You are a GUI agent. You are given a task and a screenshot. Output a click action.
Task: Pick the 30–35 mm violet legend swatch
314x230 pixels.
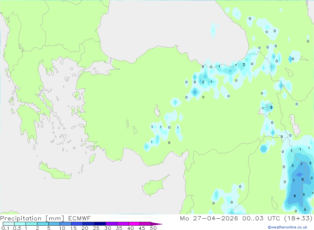111,224
